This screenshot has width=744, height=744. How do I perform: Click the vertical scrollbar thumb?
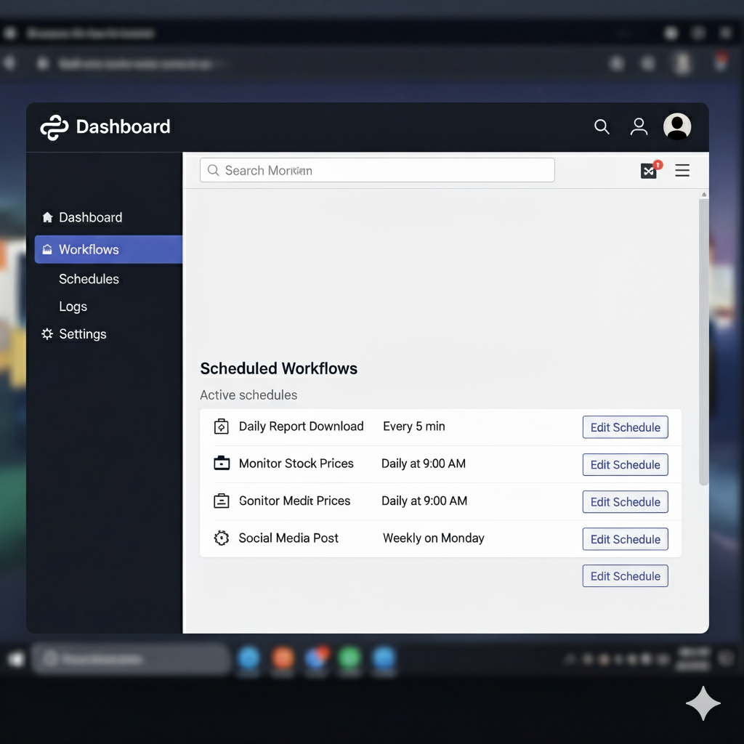click(703, 341)
